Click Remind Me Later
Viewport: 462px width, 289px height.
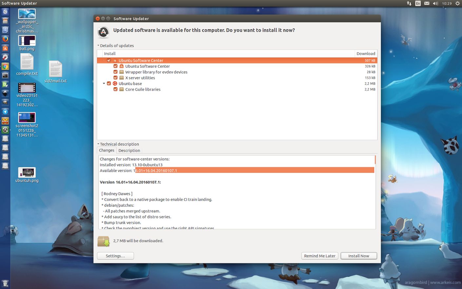point(319,256)
